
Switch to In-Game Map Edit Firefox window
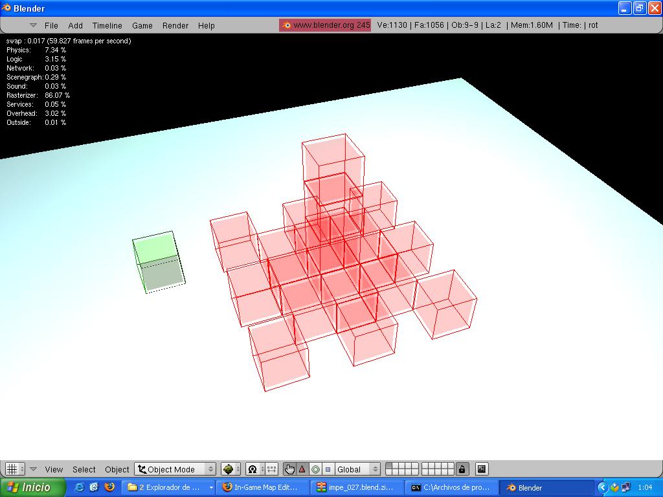[x=263, y=487]
